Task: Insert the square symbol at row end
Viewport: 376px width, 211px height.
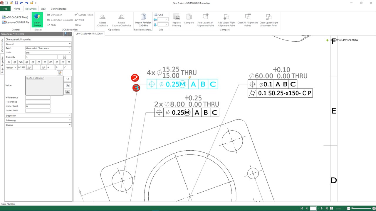Action: point(69,62)
